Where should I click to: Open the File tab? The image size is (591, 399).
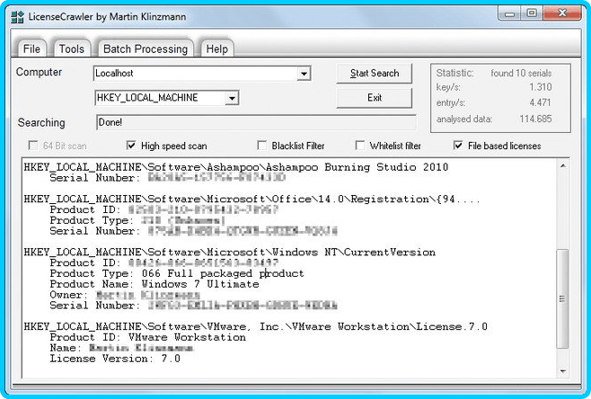(31, 49)
